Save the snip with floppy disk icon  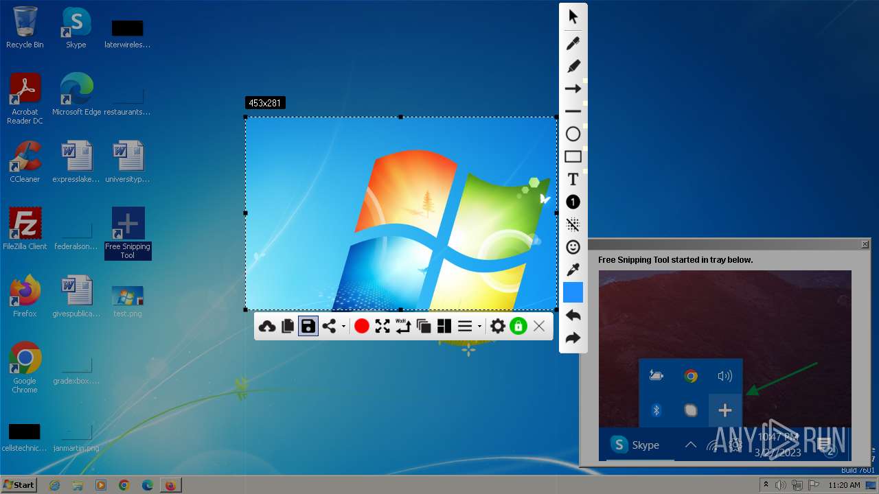point(308,327)
